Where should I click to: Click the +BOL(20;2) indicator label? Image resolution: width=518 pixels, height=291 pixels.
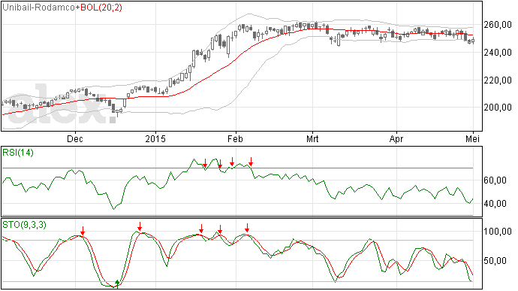pyautogui.click(x=99, y=8)
